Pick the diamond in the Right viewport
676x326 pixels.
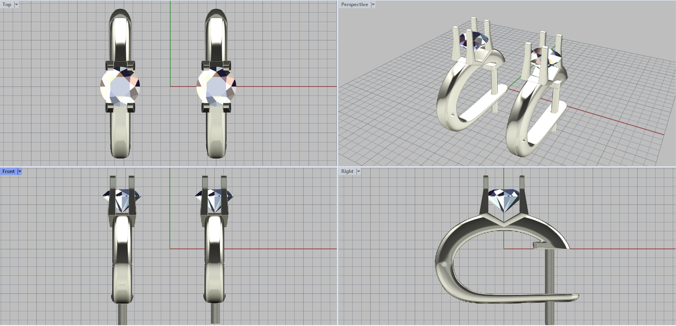[x=504, y=199]
